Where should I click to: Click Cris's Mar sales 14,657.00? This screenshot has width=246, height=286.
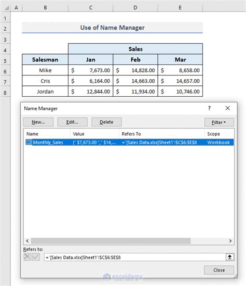click(x=180, y=81)
